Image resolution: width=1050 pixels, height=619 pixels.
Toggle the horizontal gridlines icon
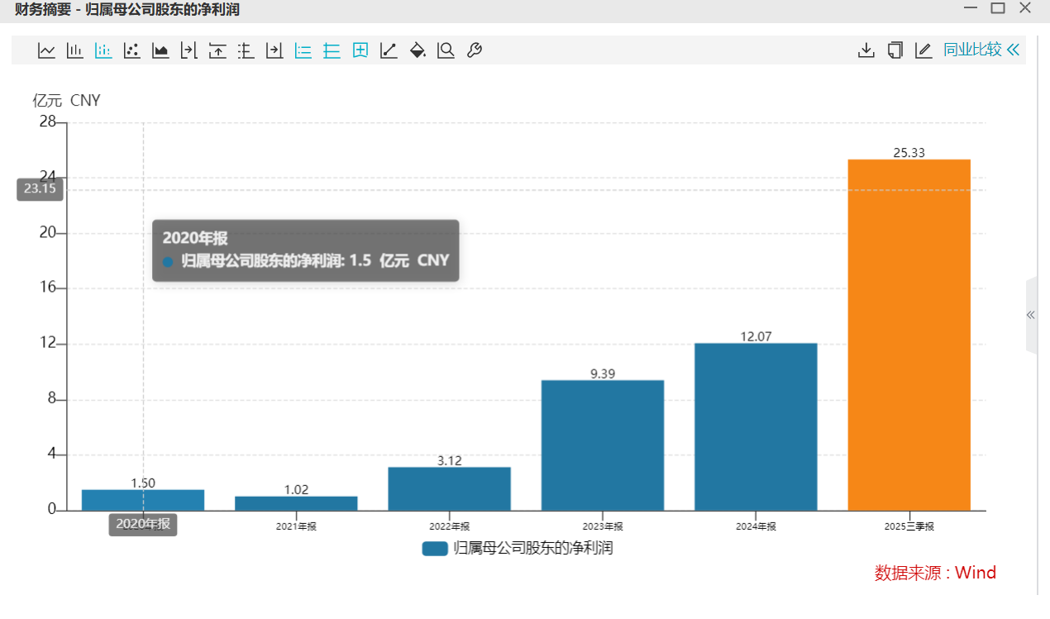coord(332,50)
